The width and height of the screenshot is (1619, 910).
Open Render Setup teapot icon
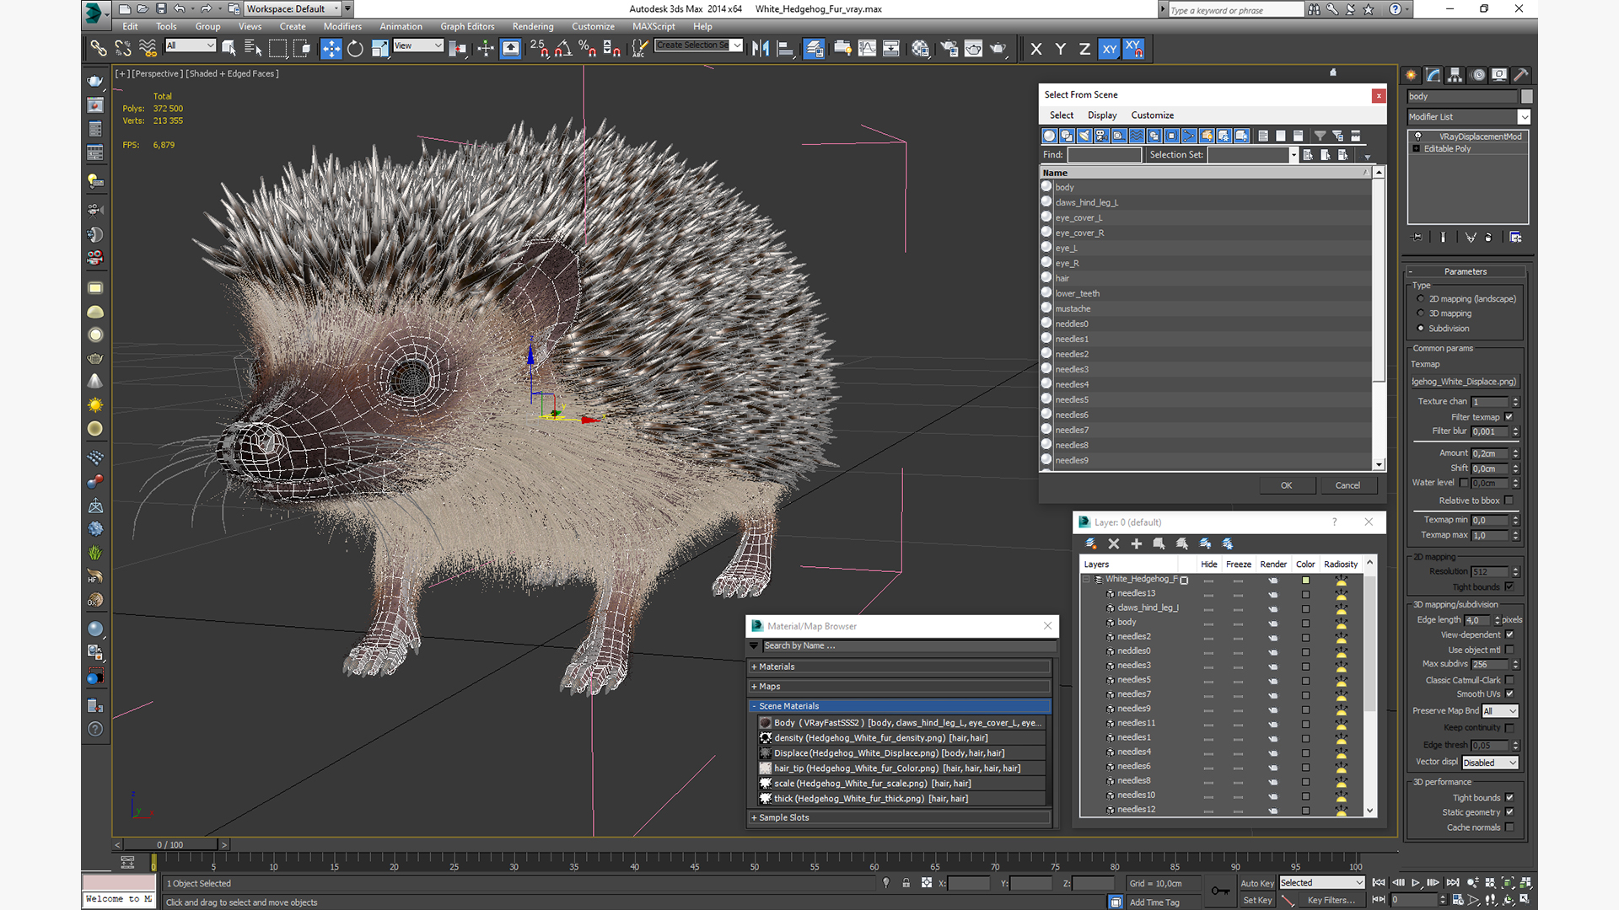coord(949,48)
